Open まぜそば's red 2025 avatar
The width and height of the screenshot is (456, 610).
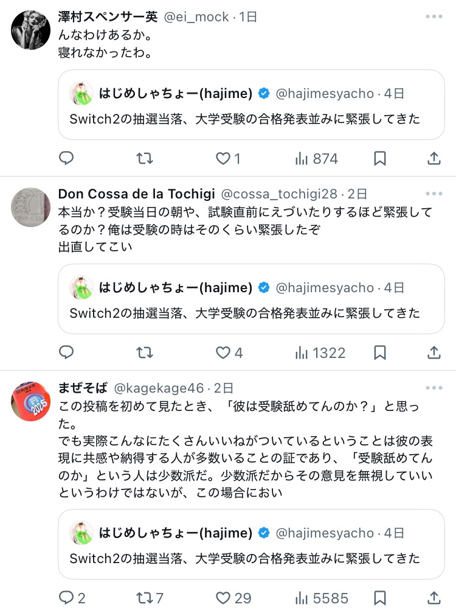pyautogui.click(x=30, y=401)
